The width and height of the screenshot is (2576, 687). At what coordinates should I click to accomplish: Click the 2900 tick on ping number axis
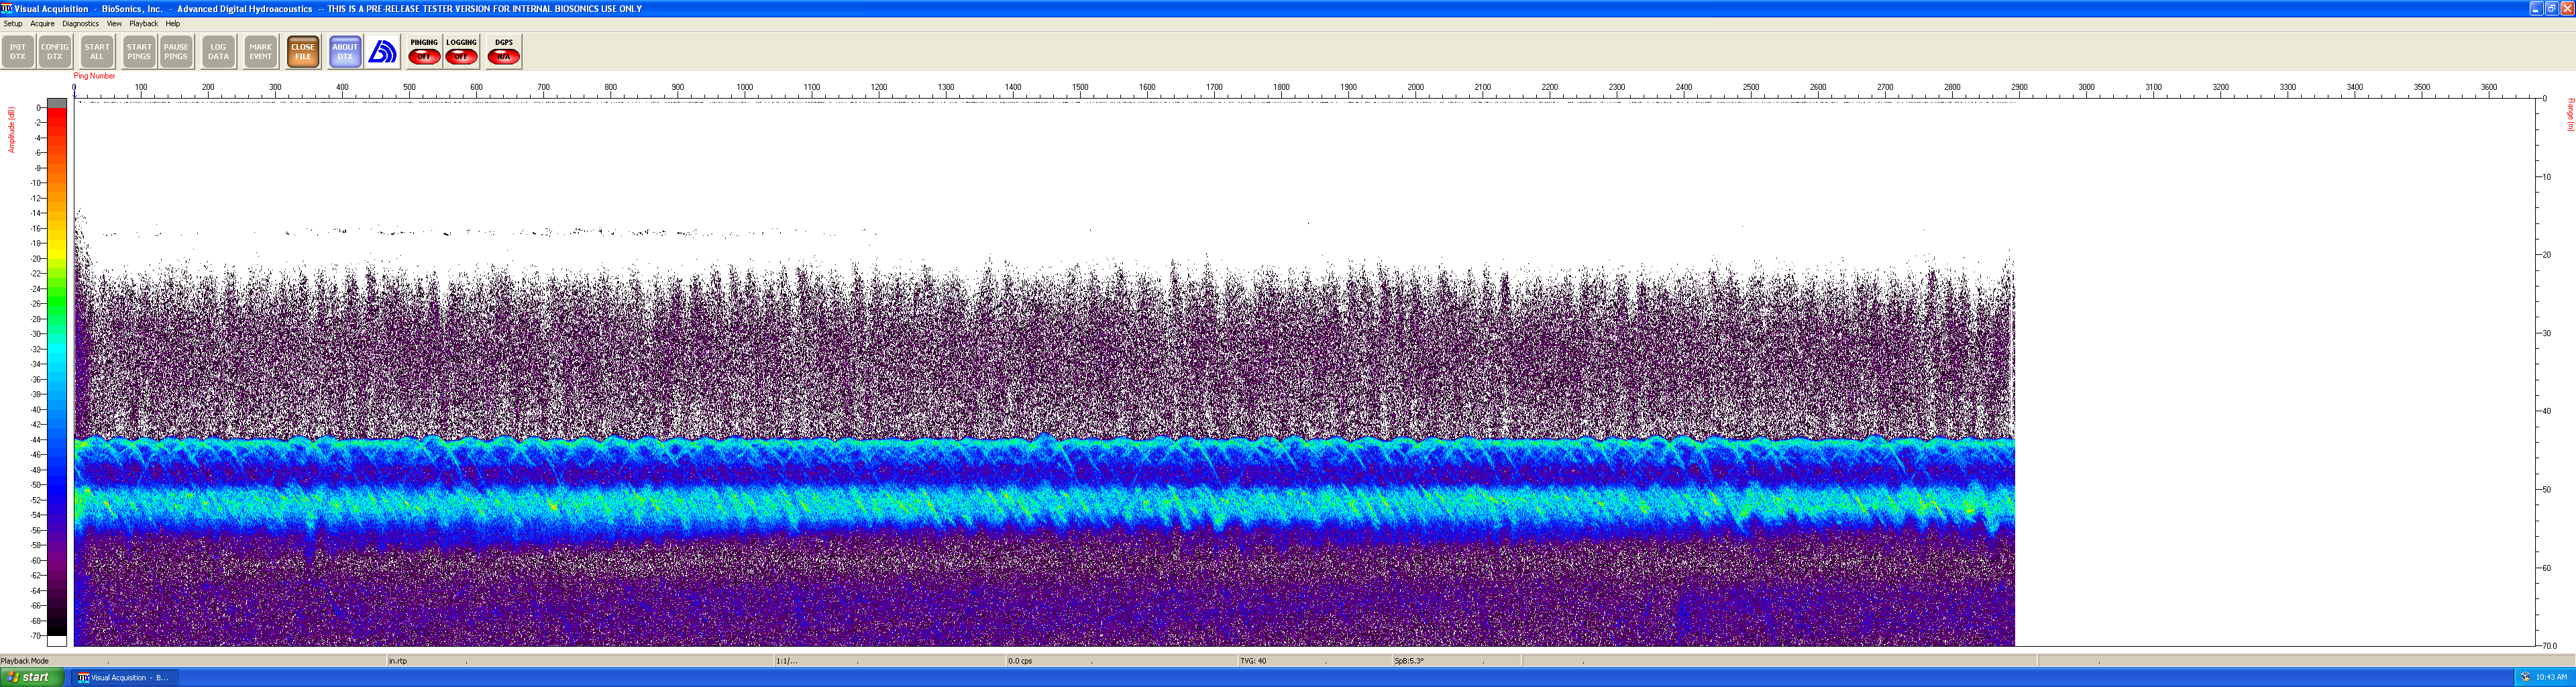tap(2019, 88)
